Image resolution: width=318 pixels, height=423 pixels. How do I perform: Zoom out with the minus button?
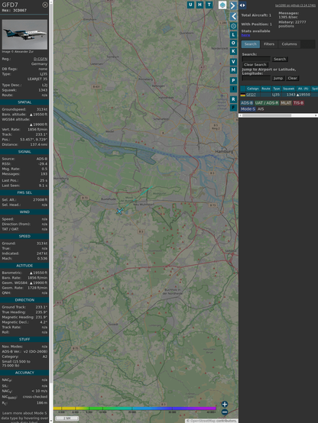point(225,412)
